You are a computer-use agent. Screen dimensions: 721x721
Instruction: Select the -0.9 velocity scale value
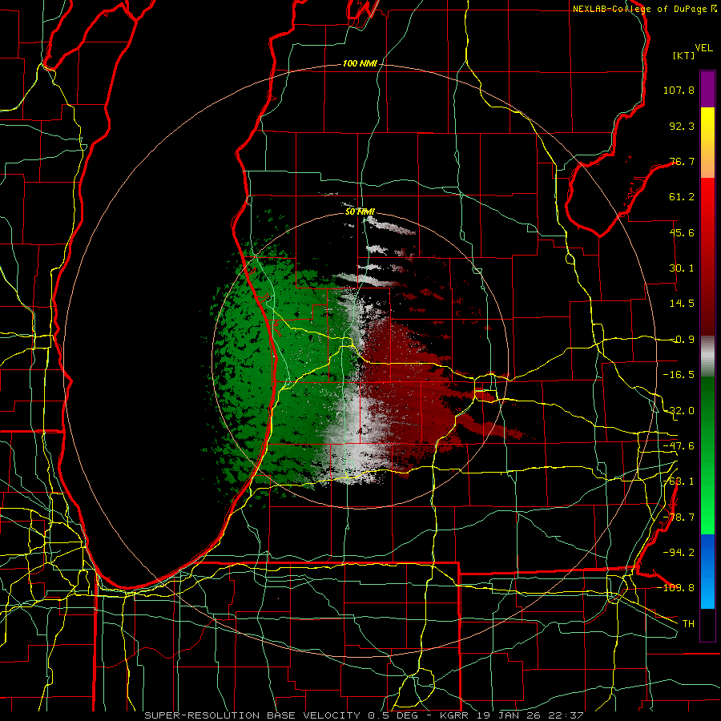pyautogui.click(x=682, y=340)
